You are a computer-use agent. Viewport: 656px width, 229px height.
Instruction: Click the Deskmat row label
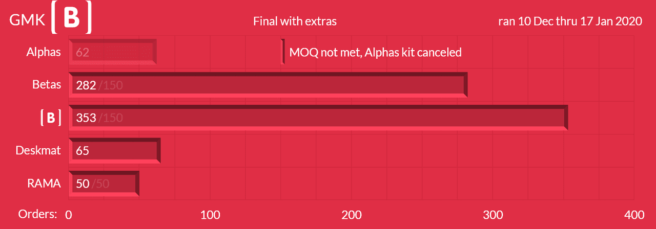(38, 151)
